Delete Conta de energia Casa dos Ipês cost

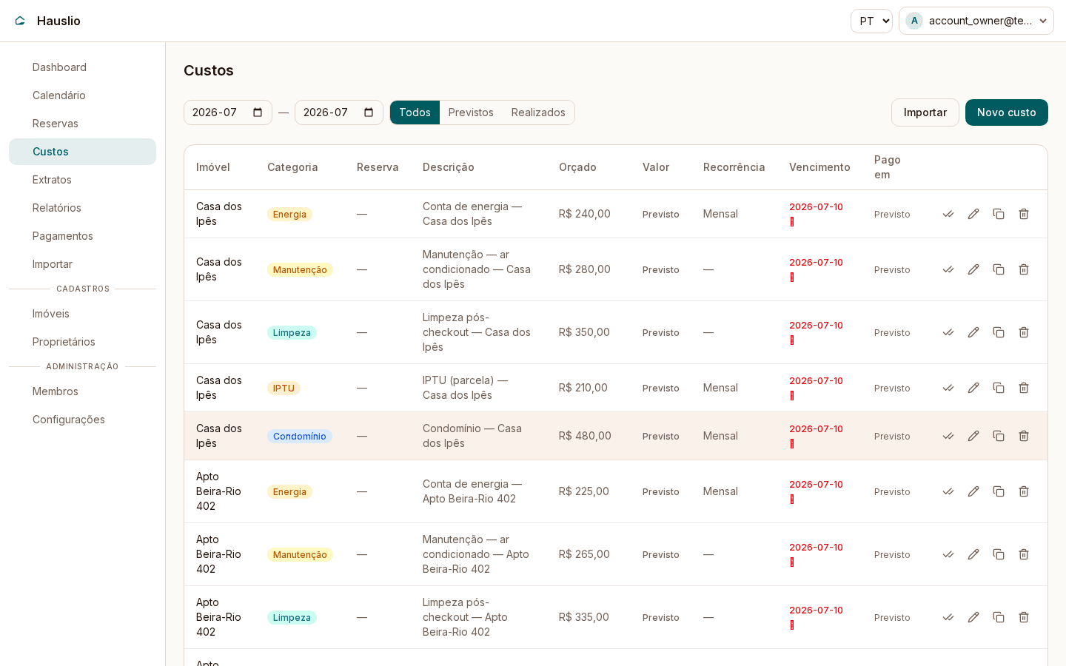coord(1024,214)
